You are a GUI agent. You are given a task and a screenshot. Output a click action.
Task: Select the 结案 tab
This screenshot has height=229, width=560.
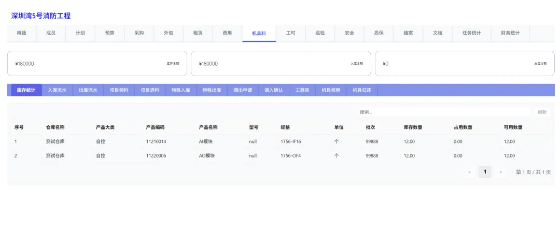click(x=408, y=33)
